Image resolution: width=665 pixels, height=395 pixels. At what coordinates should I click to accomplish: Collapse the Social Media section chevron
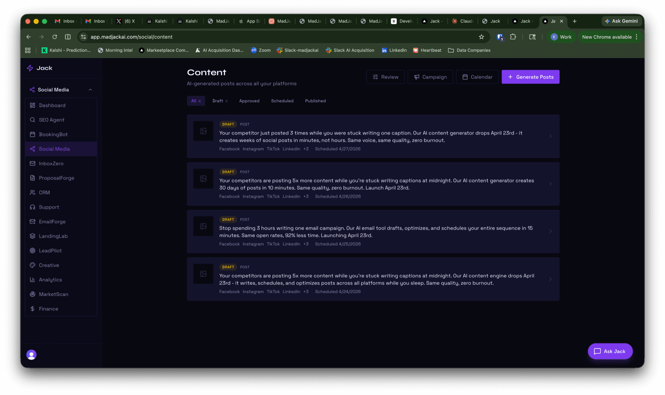pyautogui.click(x=90, y=90)
